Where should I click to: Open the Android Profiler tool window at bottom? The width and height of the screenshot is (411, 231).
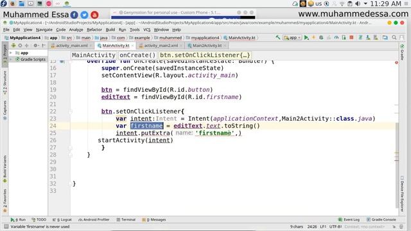click(94, 219)
